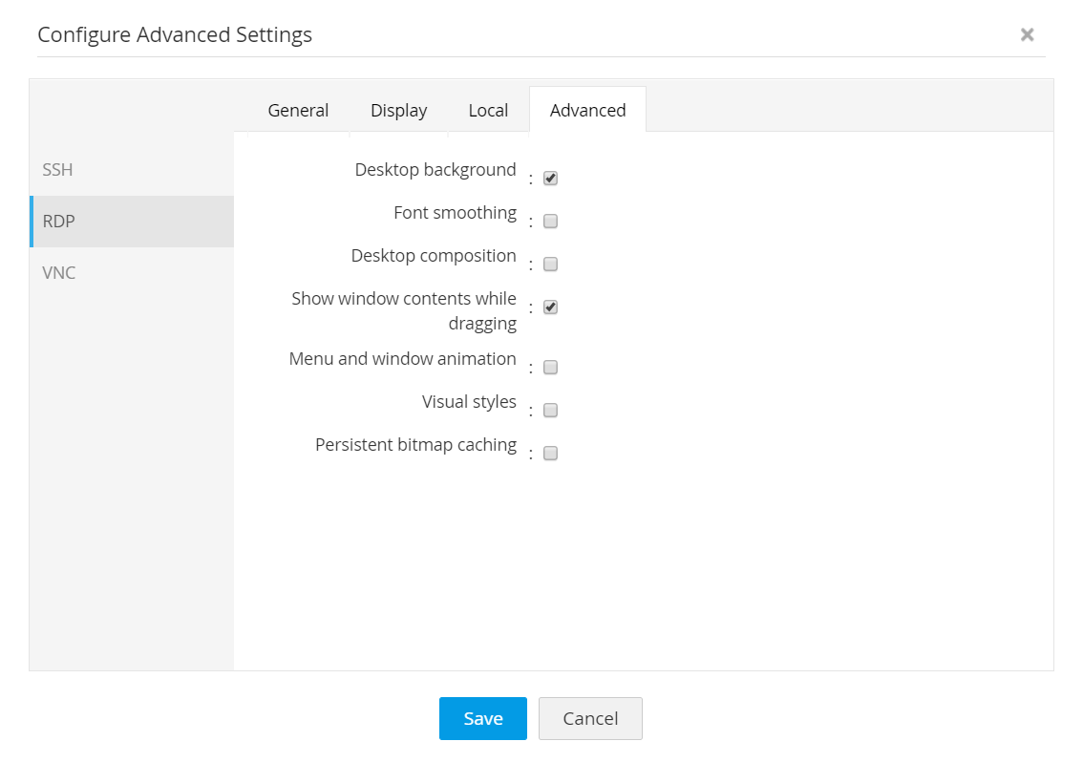The width and height of the screenshot is (1083, 763).
Task: Open the Display tab
Action: coord(398,110)
